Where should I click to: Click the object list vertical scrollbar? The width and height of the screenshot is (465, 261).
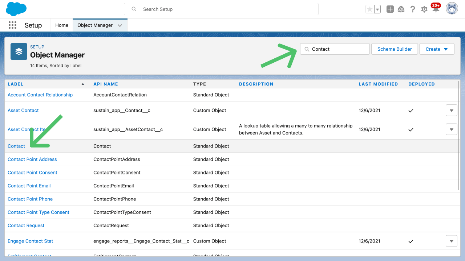pyautogui.click(x=459, y=135)
